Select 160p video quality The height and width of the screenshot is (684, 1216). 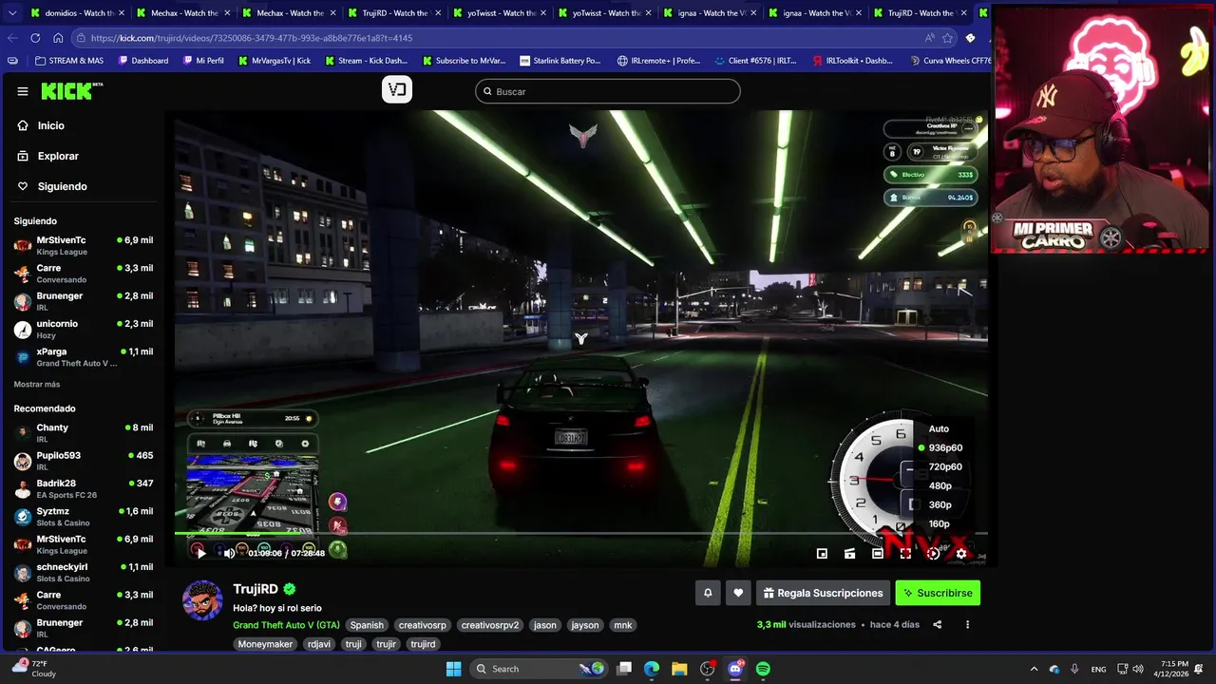point(939,523)
